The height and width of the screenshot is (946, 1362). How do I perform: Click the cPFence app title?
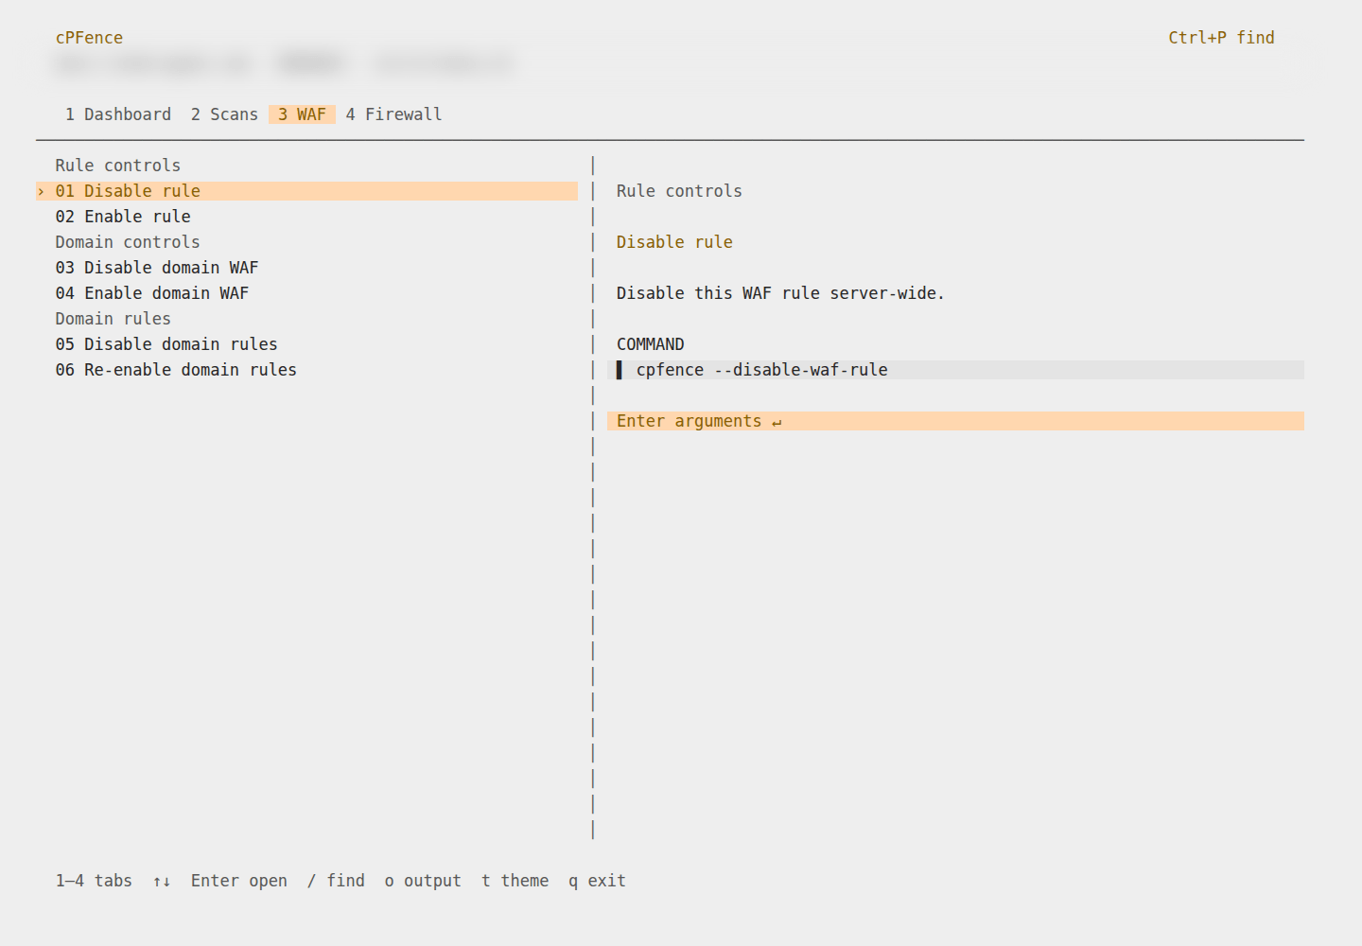[x=89, y=38]
